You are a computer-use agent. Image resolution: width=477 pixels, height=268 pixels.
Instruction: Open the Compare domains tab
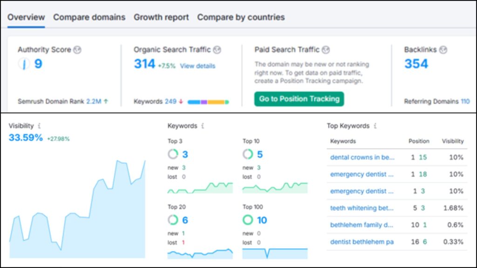[x=89, y=17]
